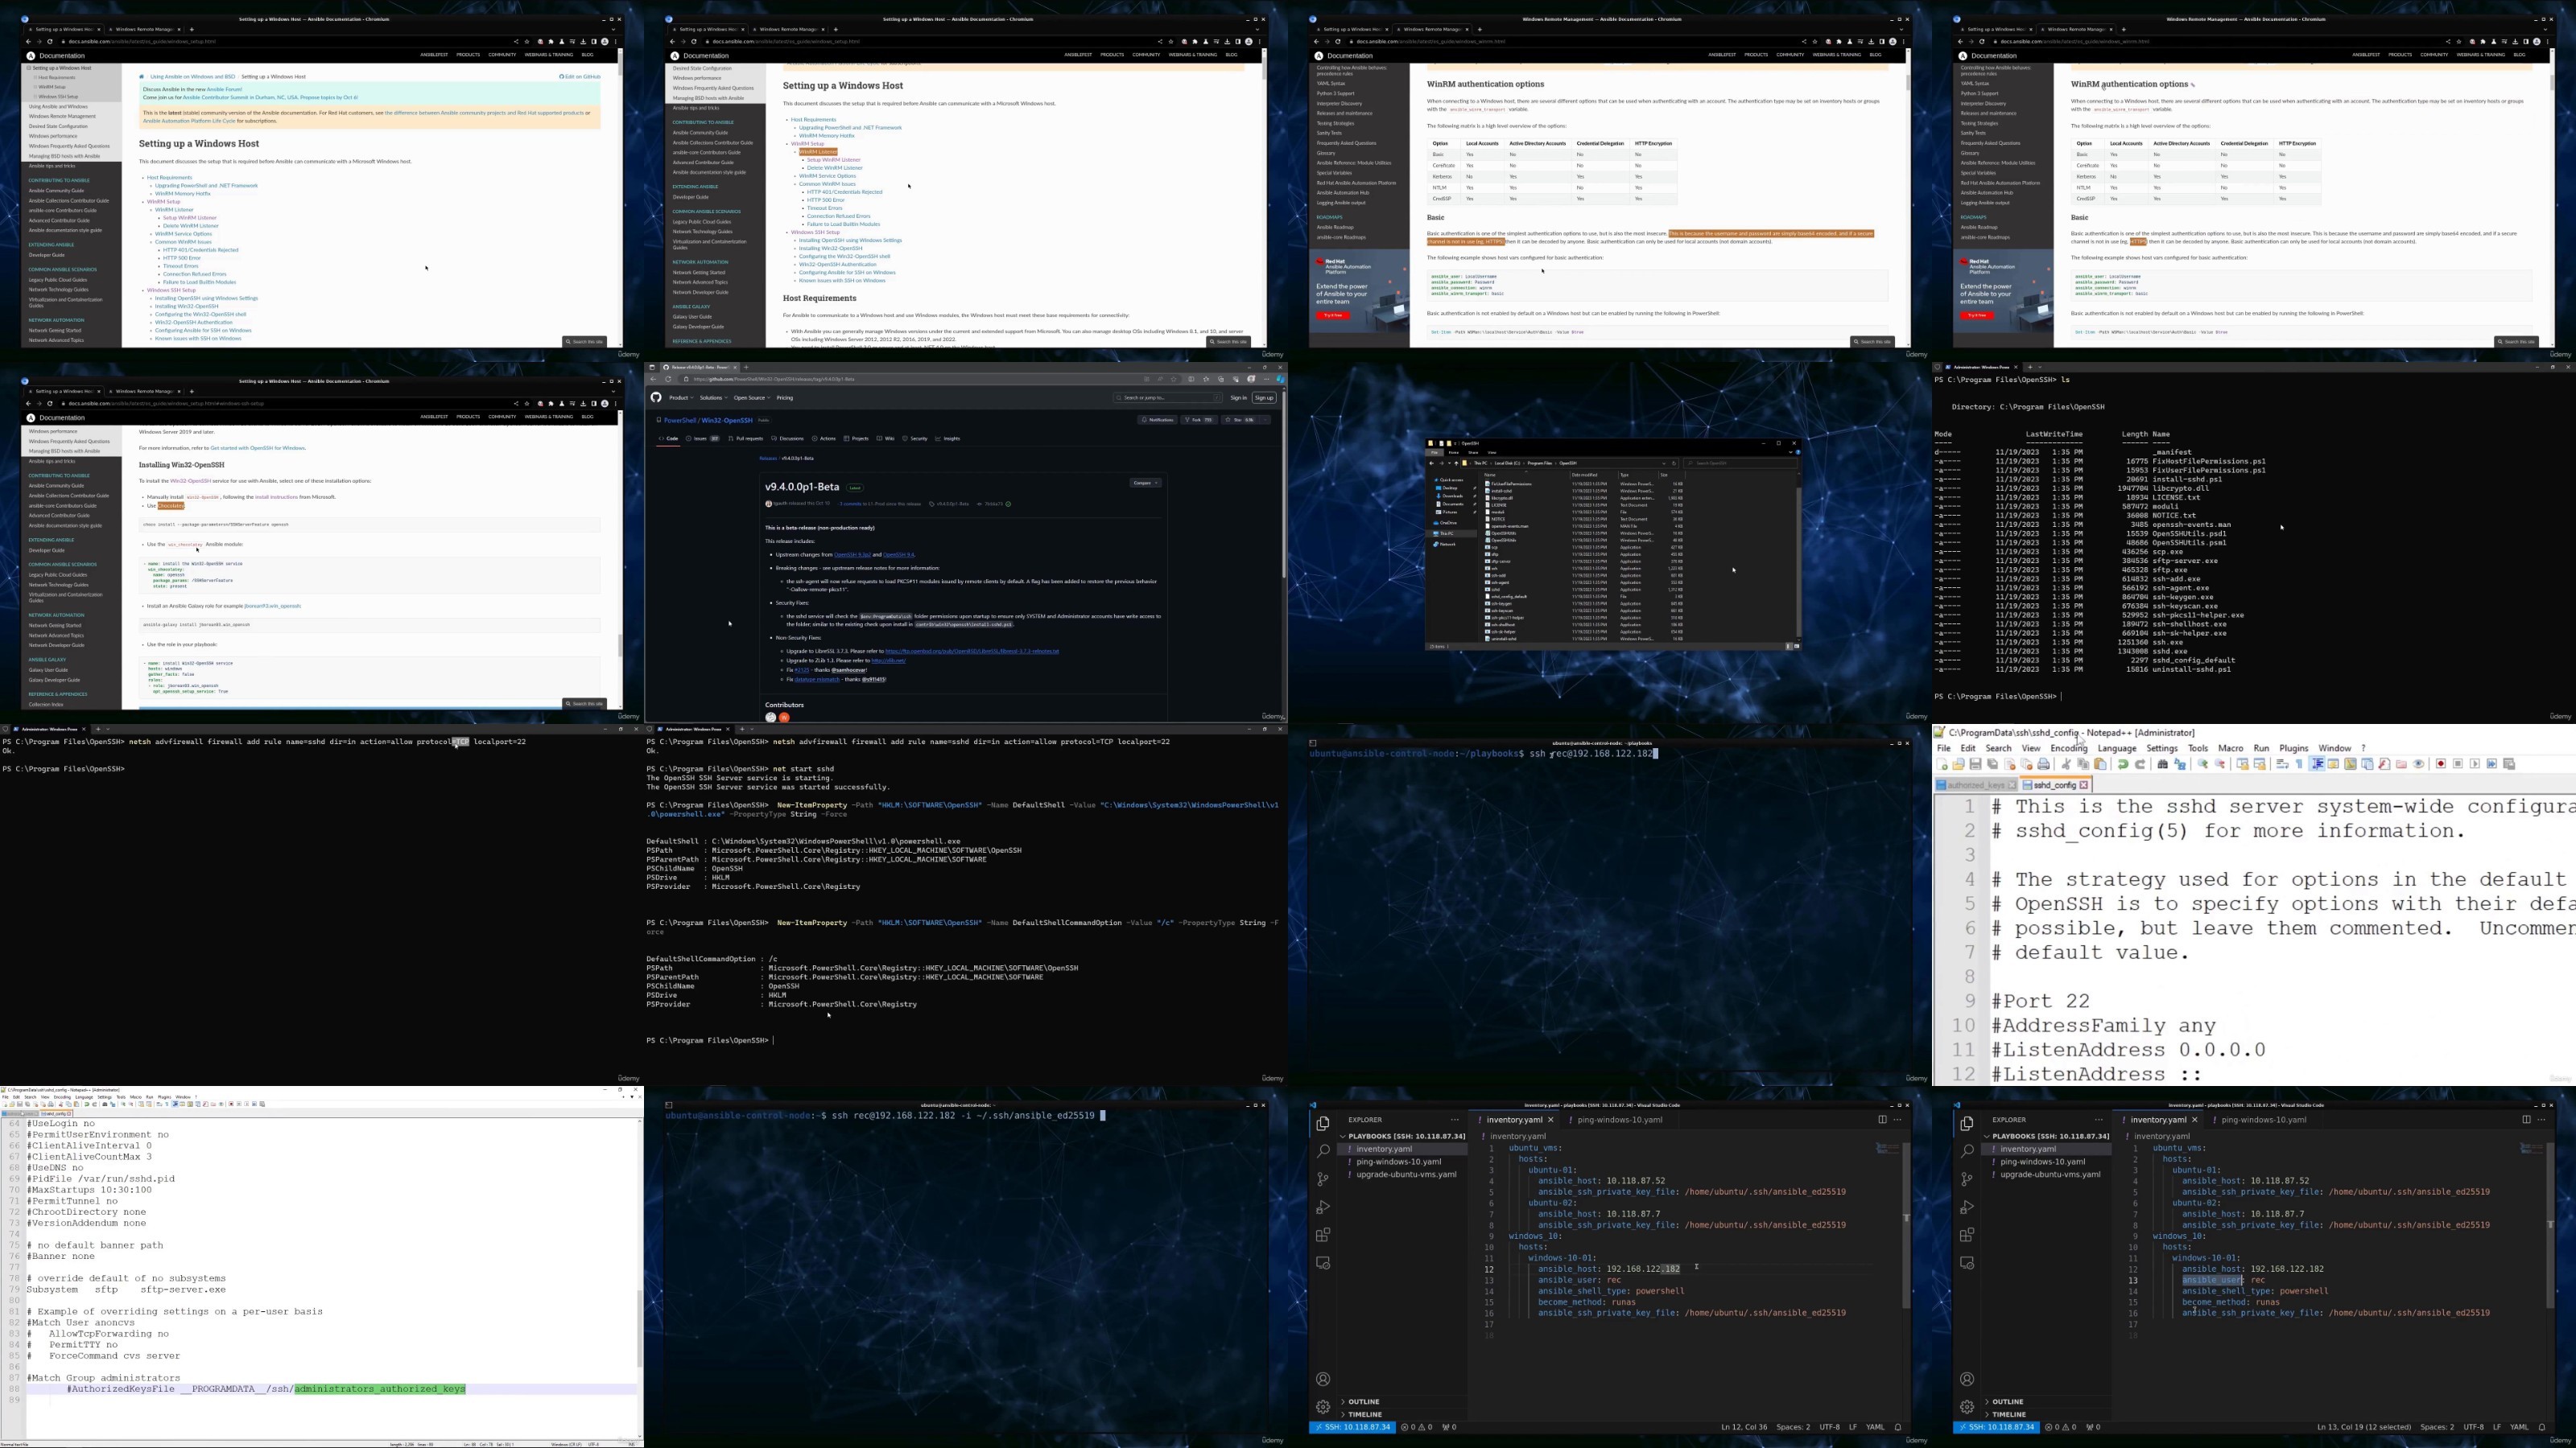This screenshot has height=1448, width=2576.
Task: Click Print icon in large Notepad++ toolbar
Action: pos(2043,764)
